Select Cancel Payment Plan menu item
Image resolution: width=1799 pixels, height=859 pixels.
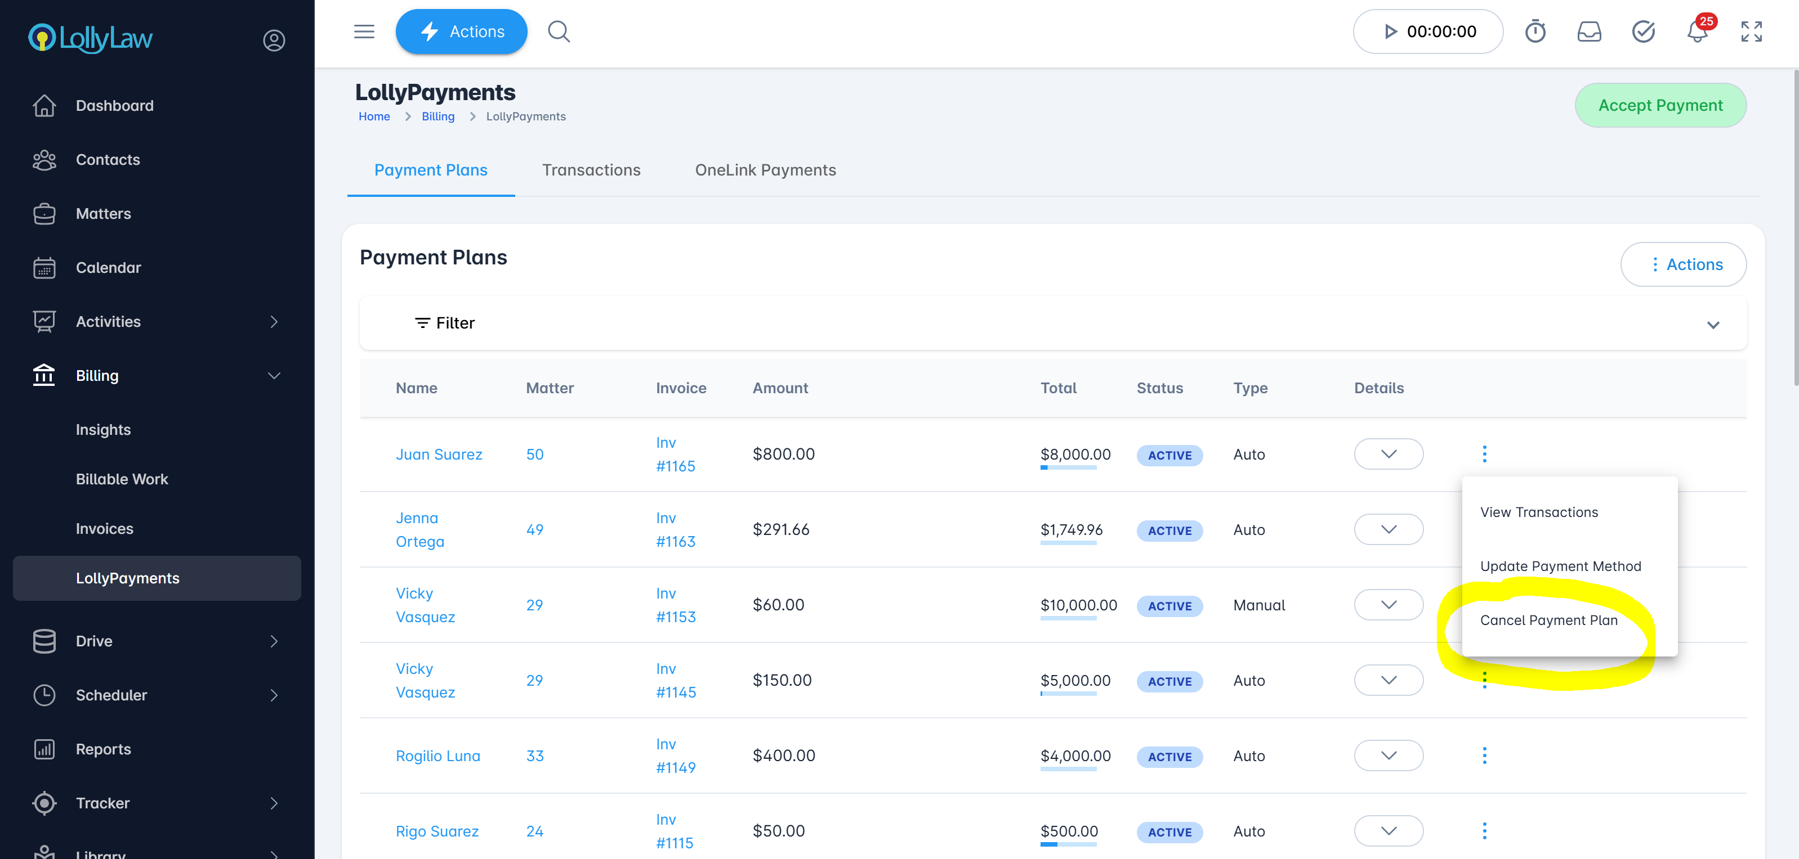point(1569,620)
